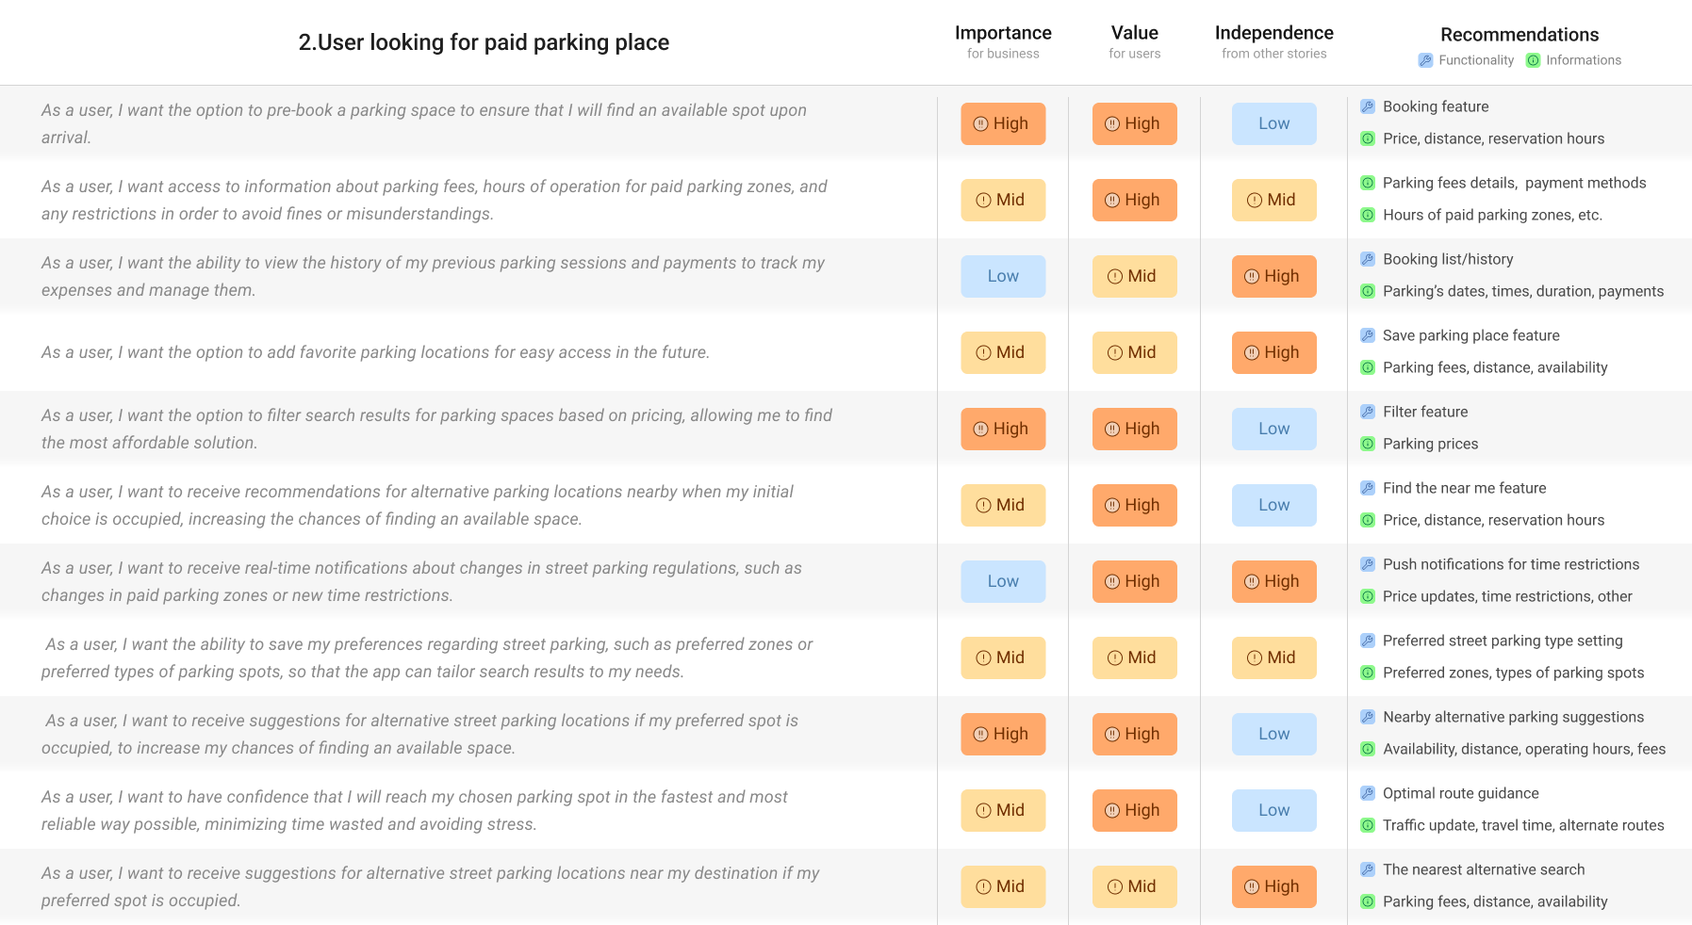This screenshot has height=925, width=1692.
Task: Click the title 'User looking for paid parking place'
Action: click(484, 42)
